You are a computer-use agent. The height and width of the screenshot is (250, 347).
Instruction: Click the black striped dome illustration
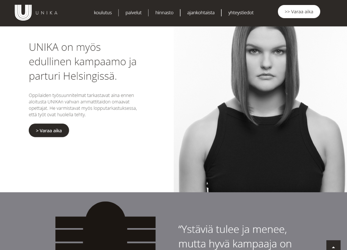point(105,226)
